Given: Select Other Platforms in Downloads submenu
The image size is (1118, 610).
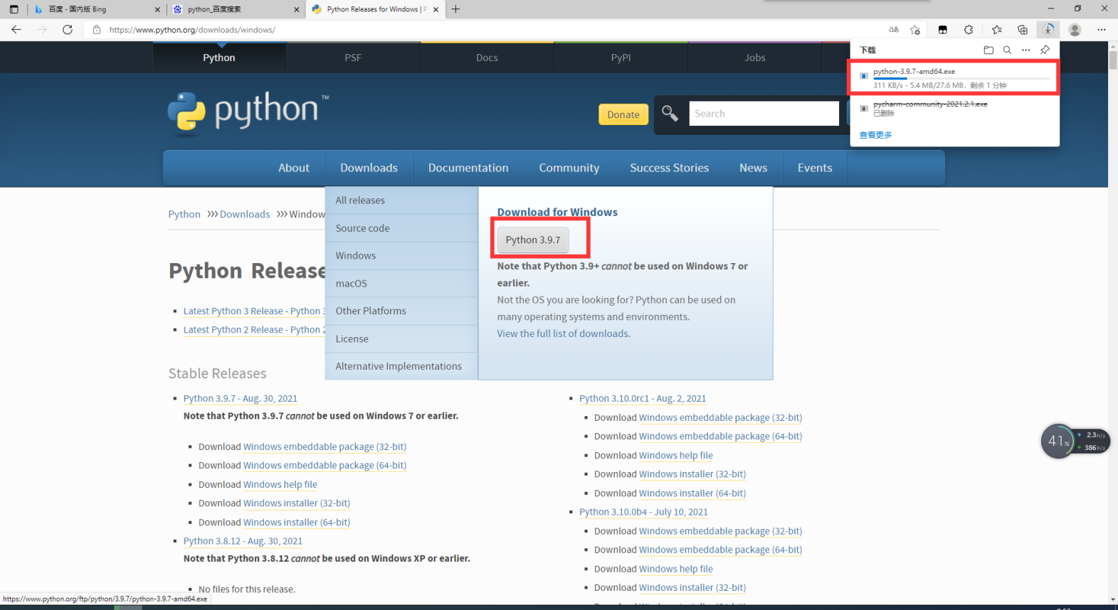Looking at the screenshot, I should tap(401, 311).
